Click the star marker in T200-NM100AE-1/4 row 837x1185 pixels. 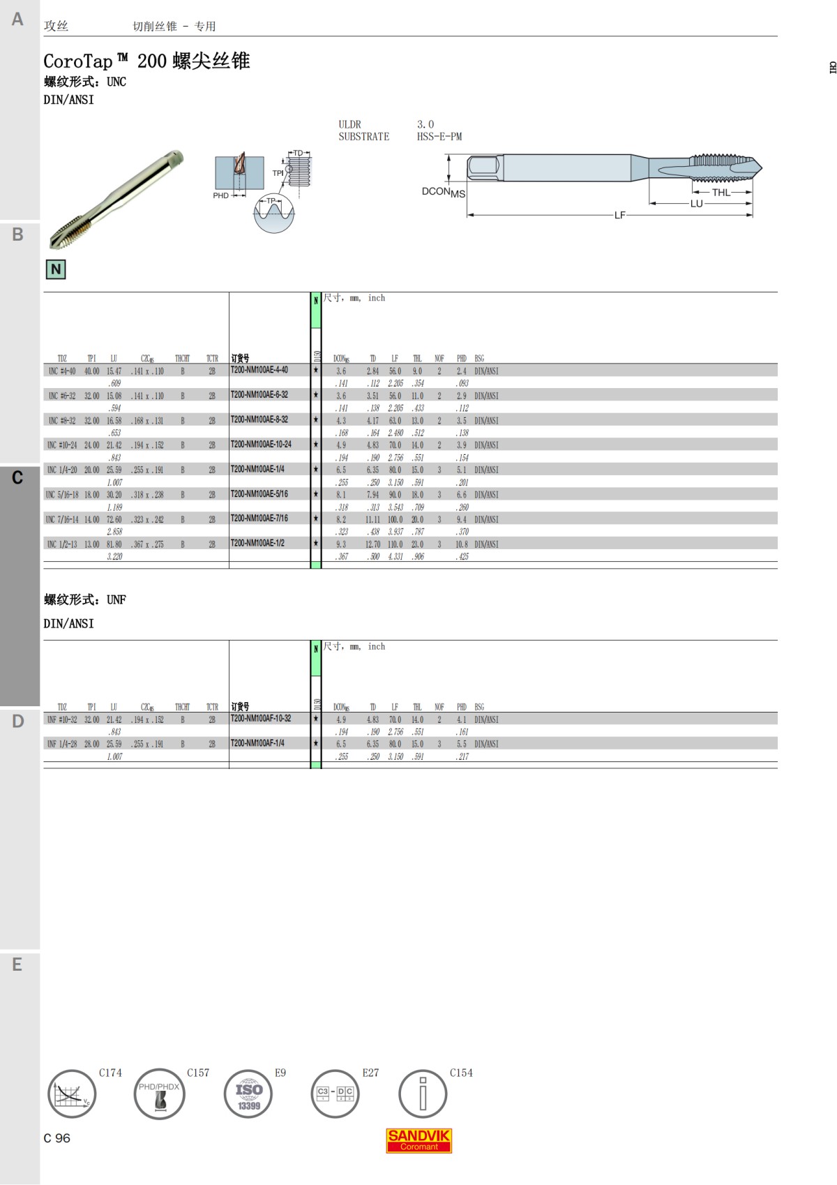316,469
